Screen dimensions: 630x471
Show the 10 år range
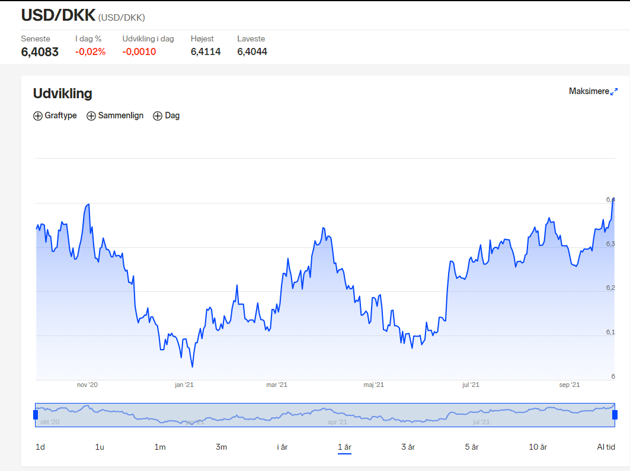538,447
